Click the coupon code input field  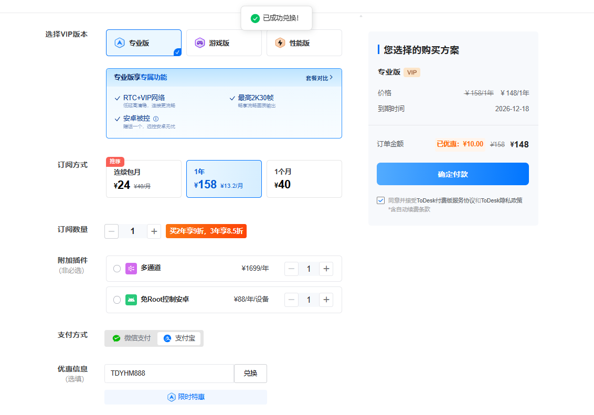pos(169,374)
